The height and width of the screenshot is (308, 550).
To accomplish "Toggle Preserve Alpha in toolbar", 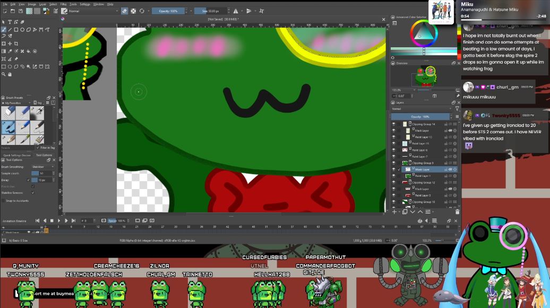I will (133, 11).
